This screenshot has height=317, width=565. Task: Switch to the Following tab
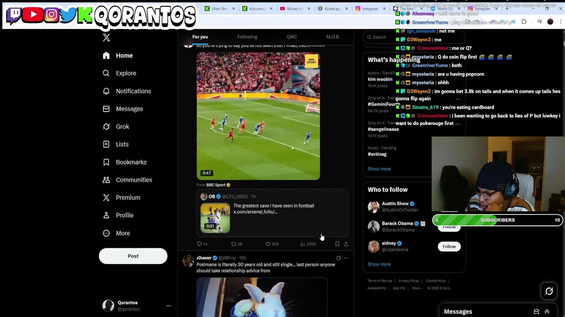pyautogui.click(x=247, y=37)
